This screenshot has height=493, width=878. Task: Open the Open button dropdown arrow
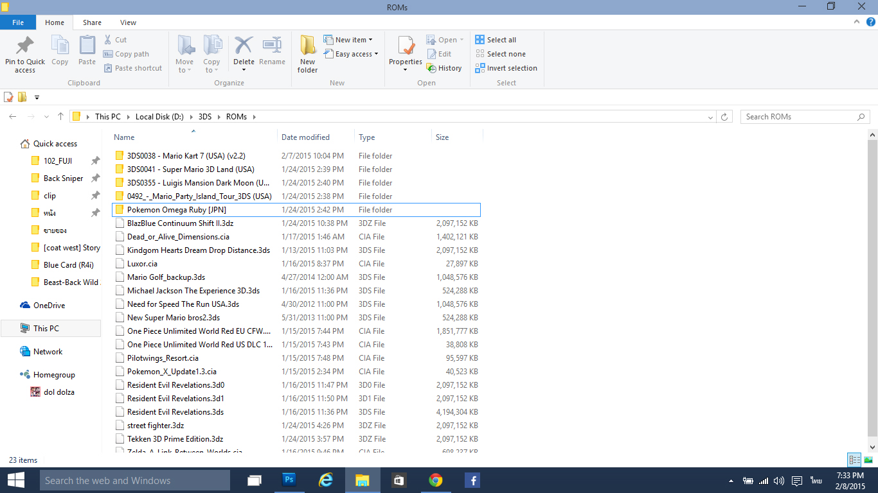click(x=461, y=40)
